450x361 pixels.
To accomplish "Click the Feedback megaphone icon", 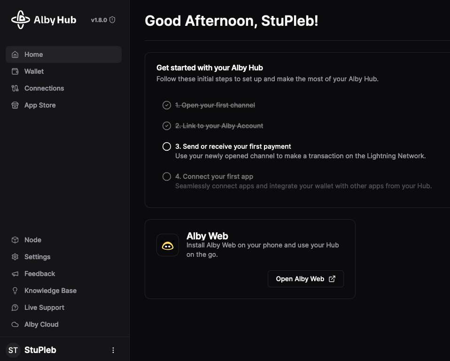I will (x=15, y=274).
